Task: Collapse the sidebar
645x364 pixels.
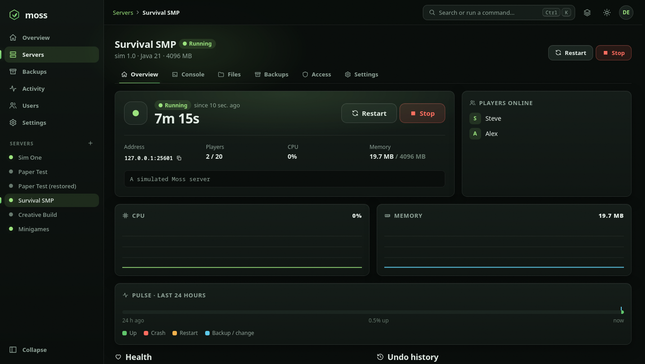Action: point(52,350)
